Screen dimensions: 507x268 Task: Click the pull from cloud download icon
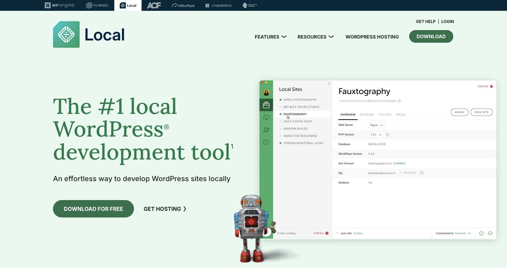click(481, 233)
